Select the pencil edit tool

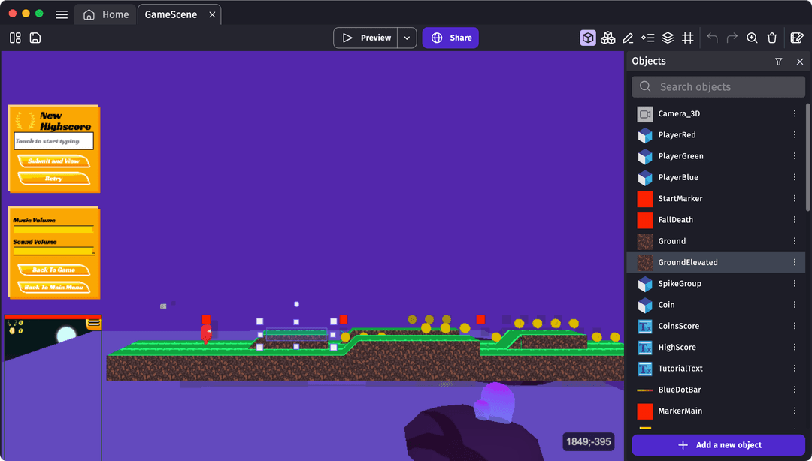point(629,37)
